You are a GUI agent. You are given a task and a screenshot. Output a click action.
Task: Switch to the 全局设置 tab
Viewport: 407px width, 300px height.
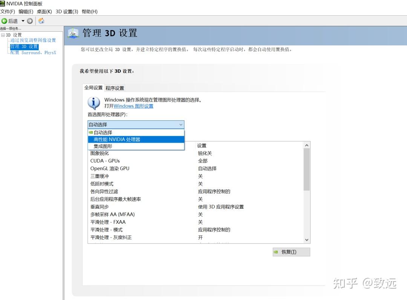click(93, 88)
